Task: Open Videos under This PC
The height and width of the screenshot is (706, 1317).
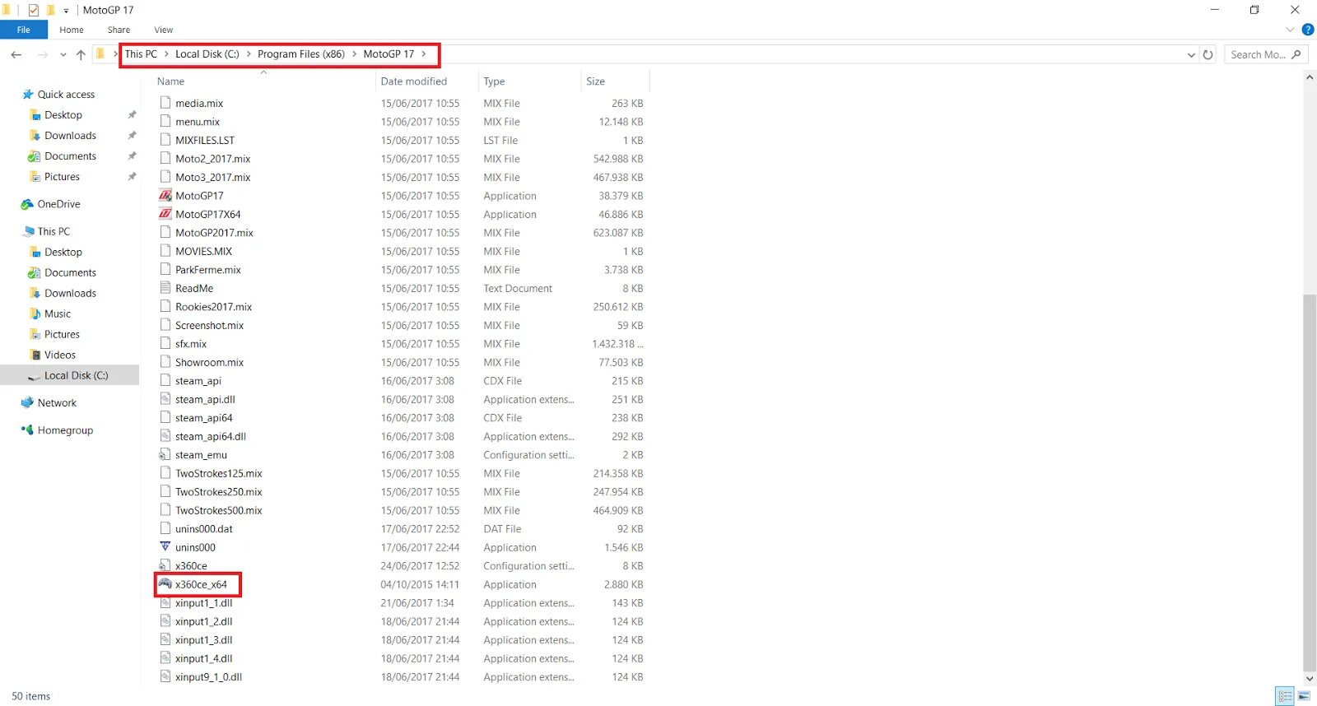Action: pyautogui.click(x=60, y=355)
